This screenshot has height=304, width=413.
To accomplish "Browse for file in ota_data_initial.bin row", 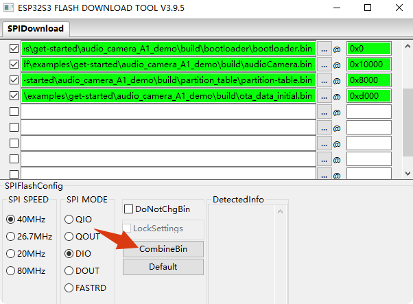I will [324, 96].
